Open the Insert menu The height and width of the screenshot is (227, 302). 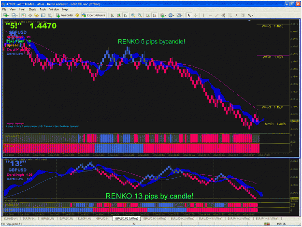click(22, 9)
